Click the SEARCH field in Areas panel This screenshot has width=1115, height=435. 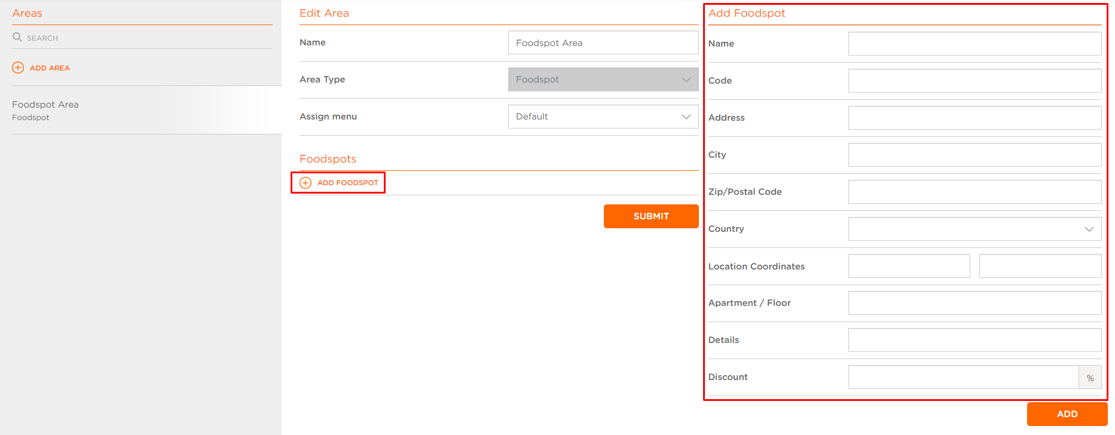pyautogui.click(x=142, y=38)
